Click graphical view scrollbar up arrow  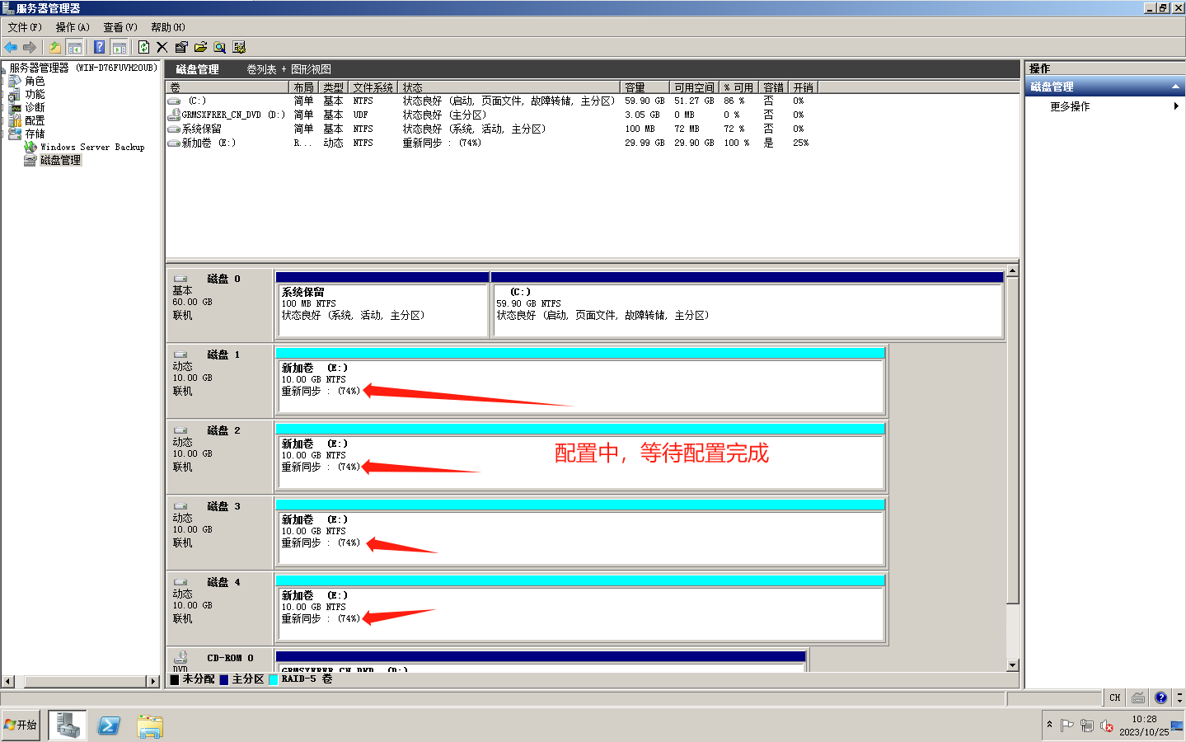(1012, 270)
